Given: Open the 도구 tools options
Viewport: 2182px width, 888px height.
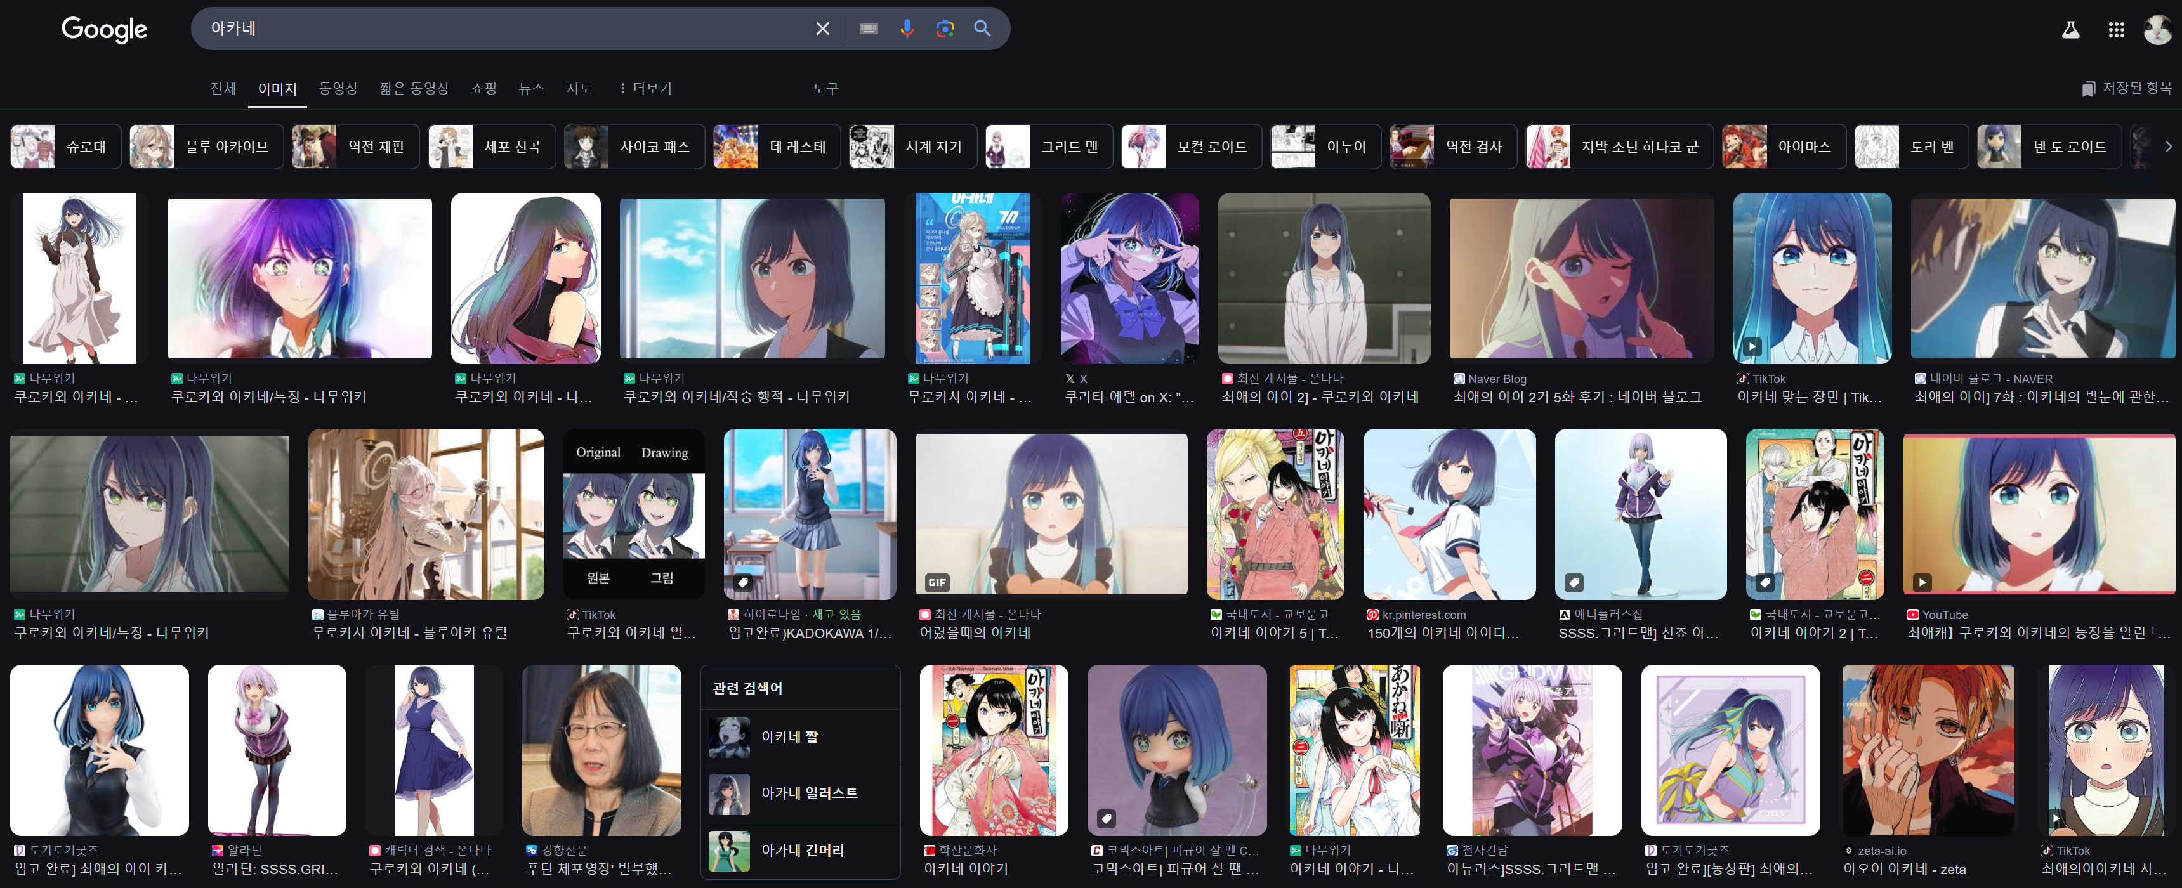Looking at the screenshot, I should [x=825, y=88].
